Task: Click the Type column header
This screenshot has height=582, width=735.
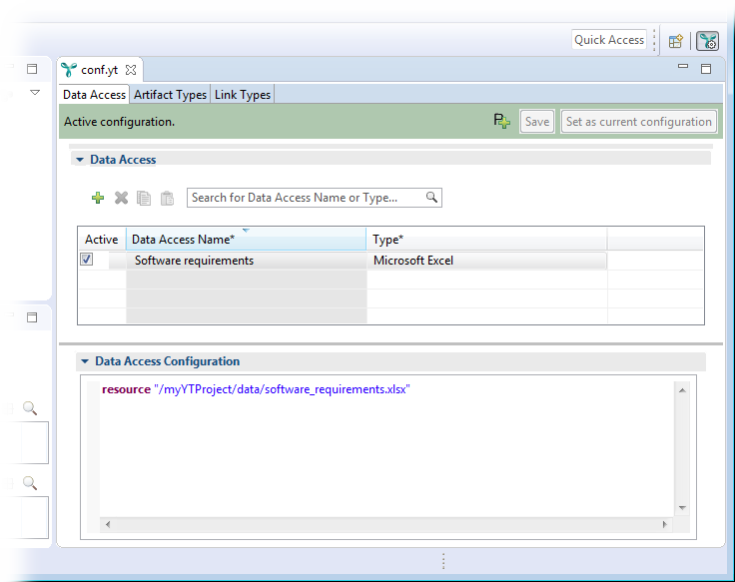Action: coord(486,240)
